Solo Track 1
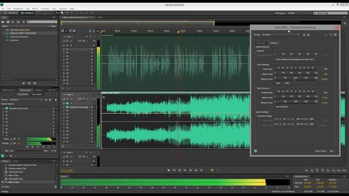This screenshot has height=196, width=349. 91,36
